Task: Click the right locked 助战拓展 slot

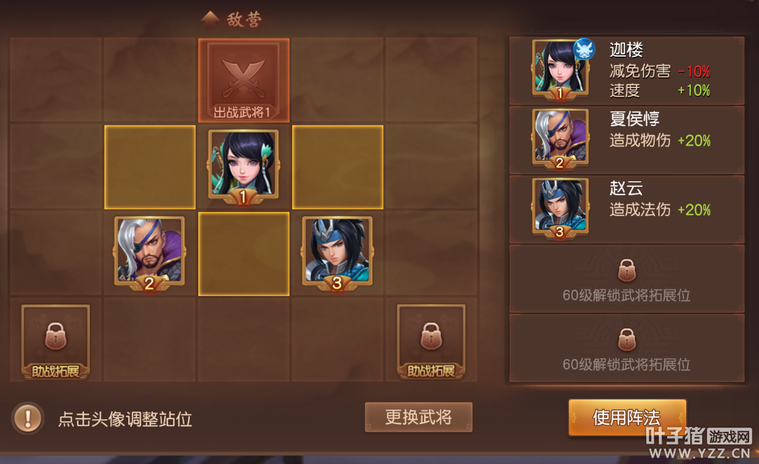Action: pos(431,342)
